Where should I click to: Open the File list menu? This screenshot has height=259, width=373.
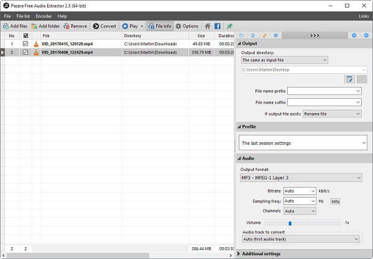click(23, 16)
